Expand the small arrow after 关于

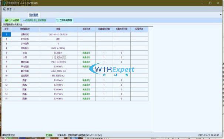click(14, 9)
